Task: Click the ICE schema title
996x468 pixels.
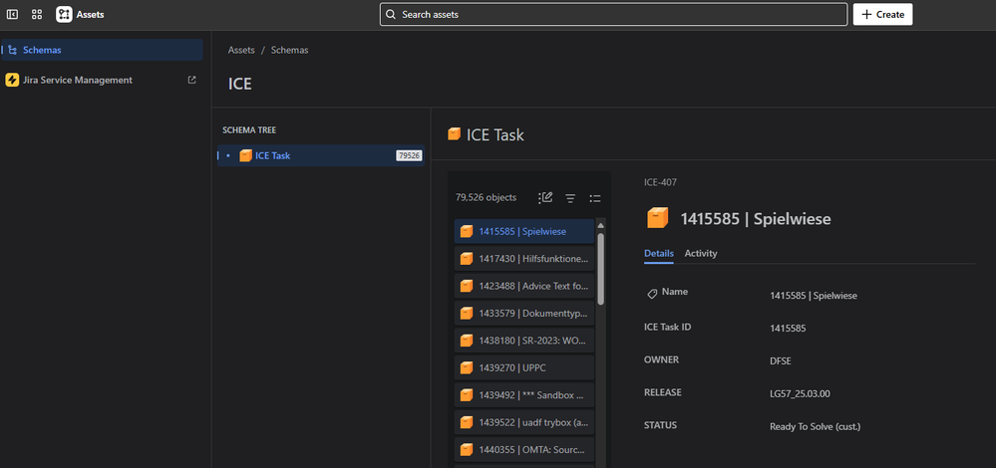Action: [240, 85]
